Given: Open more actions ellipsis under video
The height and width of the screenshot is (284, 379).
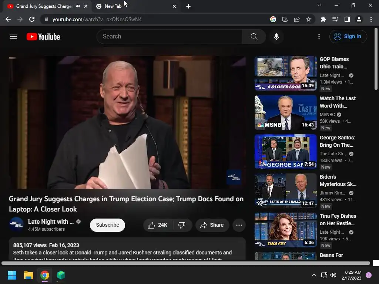Looking at the screenshot, I should coord(239,225).
